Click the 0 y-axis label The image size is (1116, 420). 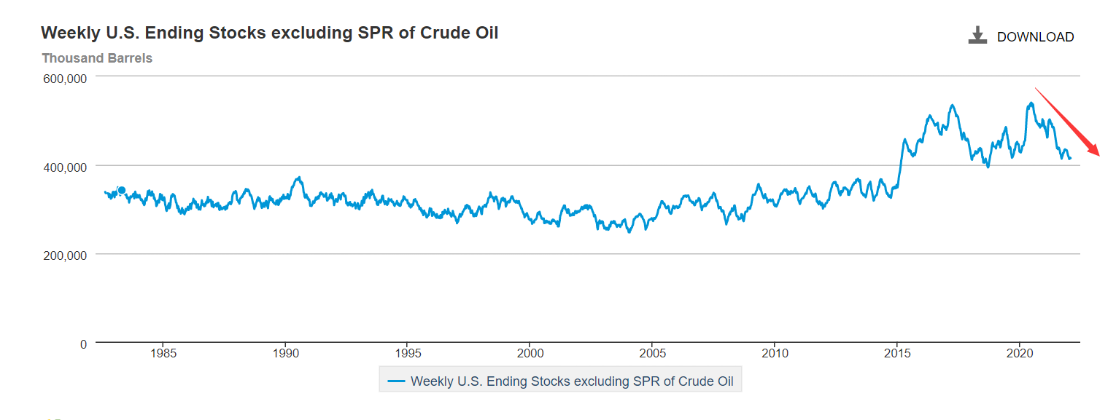[83, 344]
